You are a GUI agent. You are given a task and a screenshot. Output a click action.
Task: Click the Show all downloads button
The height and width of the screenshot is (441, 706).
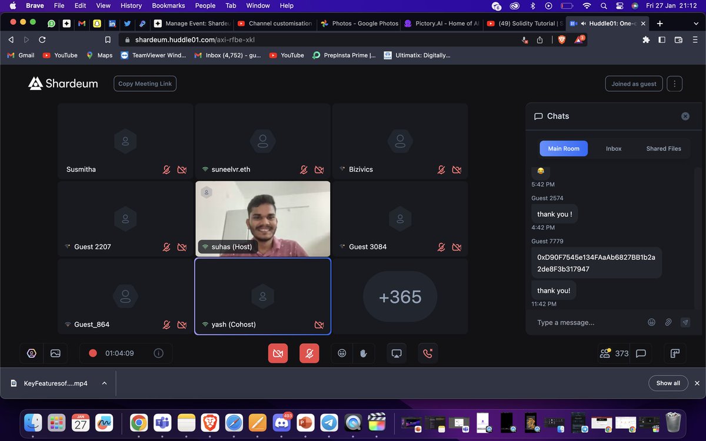(x=668, y=383)
